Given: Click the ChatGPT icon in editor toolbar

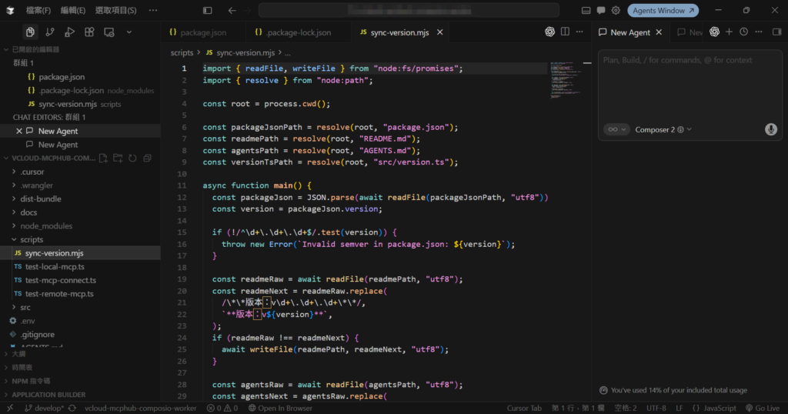Looking at the screenshot, I should pos(549,32).
